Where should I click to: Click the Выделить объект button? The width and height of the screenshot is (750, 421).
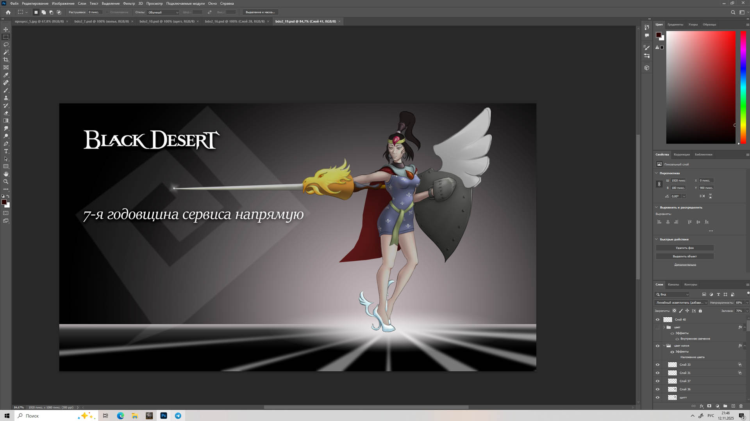pos(684,256)
